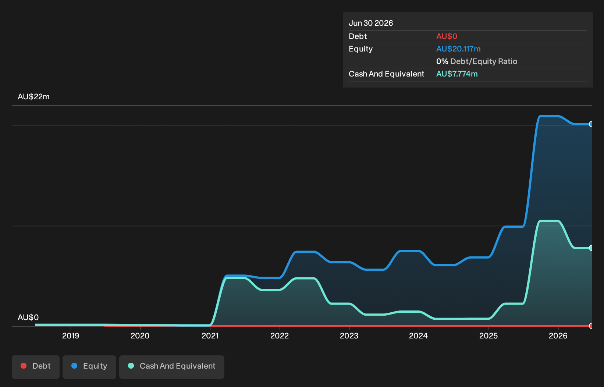Toggle the Debt series legend button
This screenshot has height=387, width=604.
pos(36,367)
